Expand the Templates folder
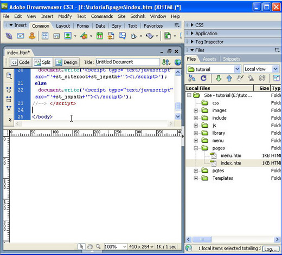The width and height of the screenshot is (282, 255). click(196, 178)
